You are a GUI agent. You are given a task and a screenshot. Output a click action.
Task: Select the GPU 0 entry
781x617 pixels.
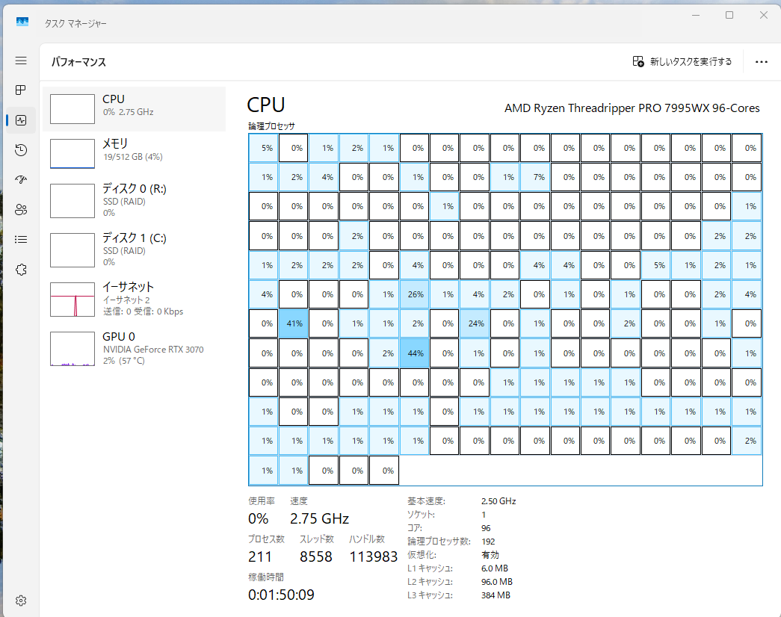134,349
